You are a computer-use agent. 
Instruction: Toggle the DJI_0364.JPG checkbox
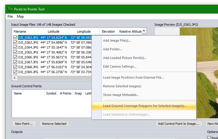[15, 47]
